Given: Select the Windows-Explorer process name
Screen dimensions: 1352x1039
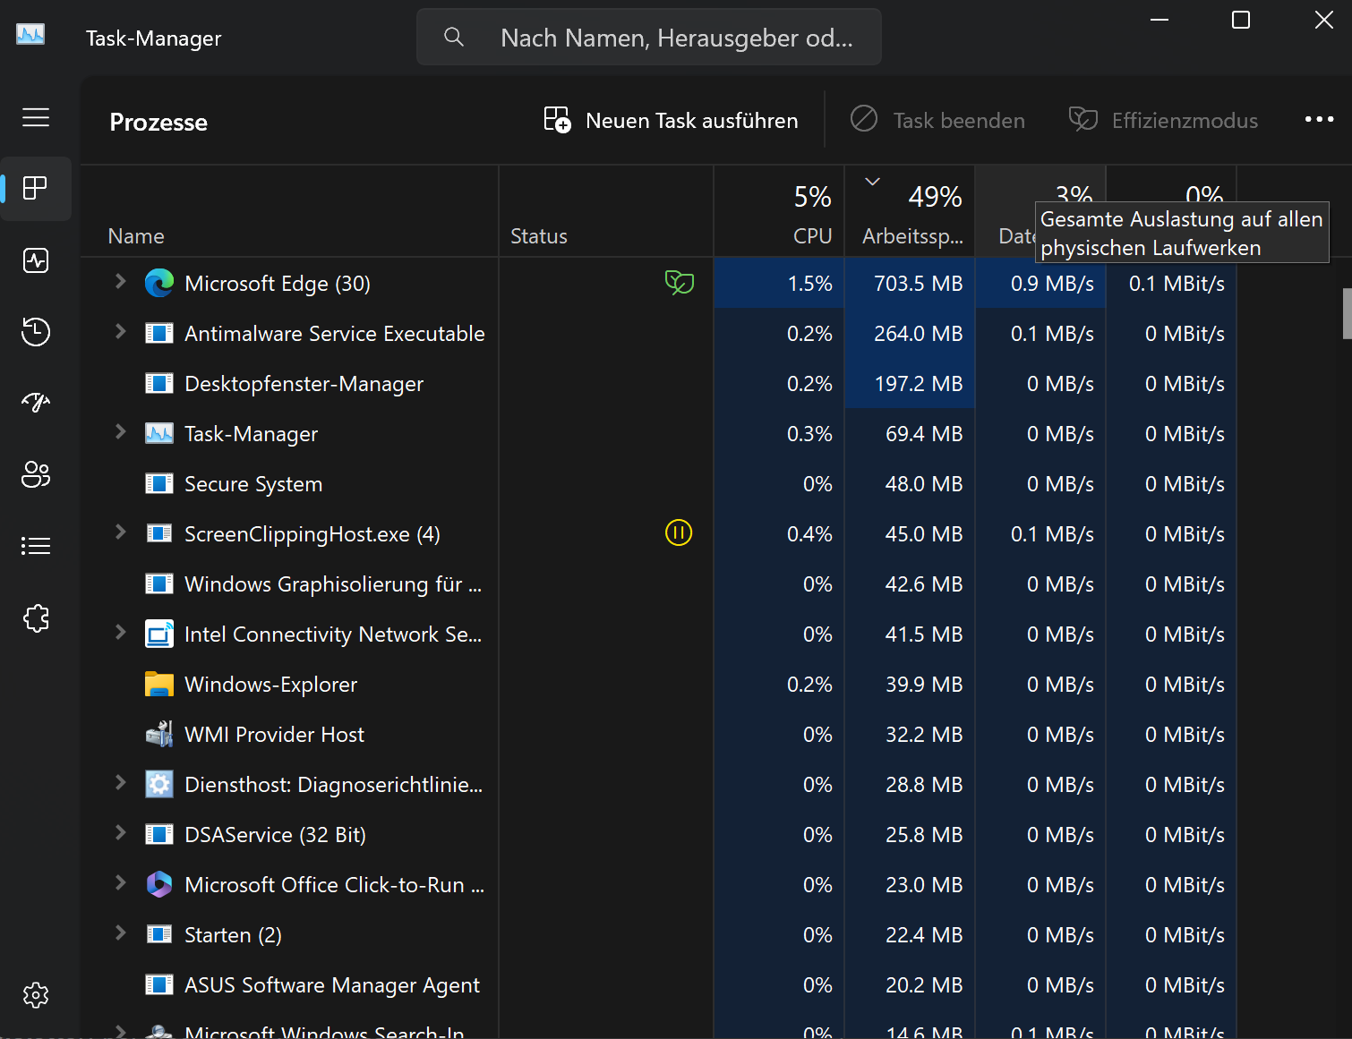Looking at the screenshot, I should (270, 685).
